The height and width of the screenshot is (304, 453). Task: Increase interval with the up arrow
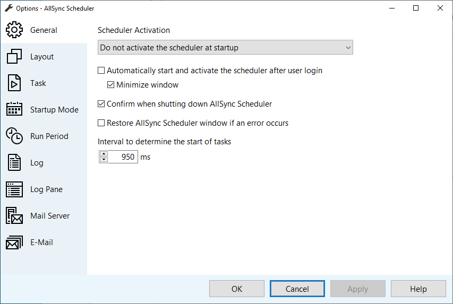(104, 154)
